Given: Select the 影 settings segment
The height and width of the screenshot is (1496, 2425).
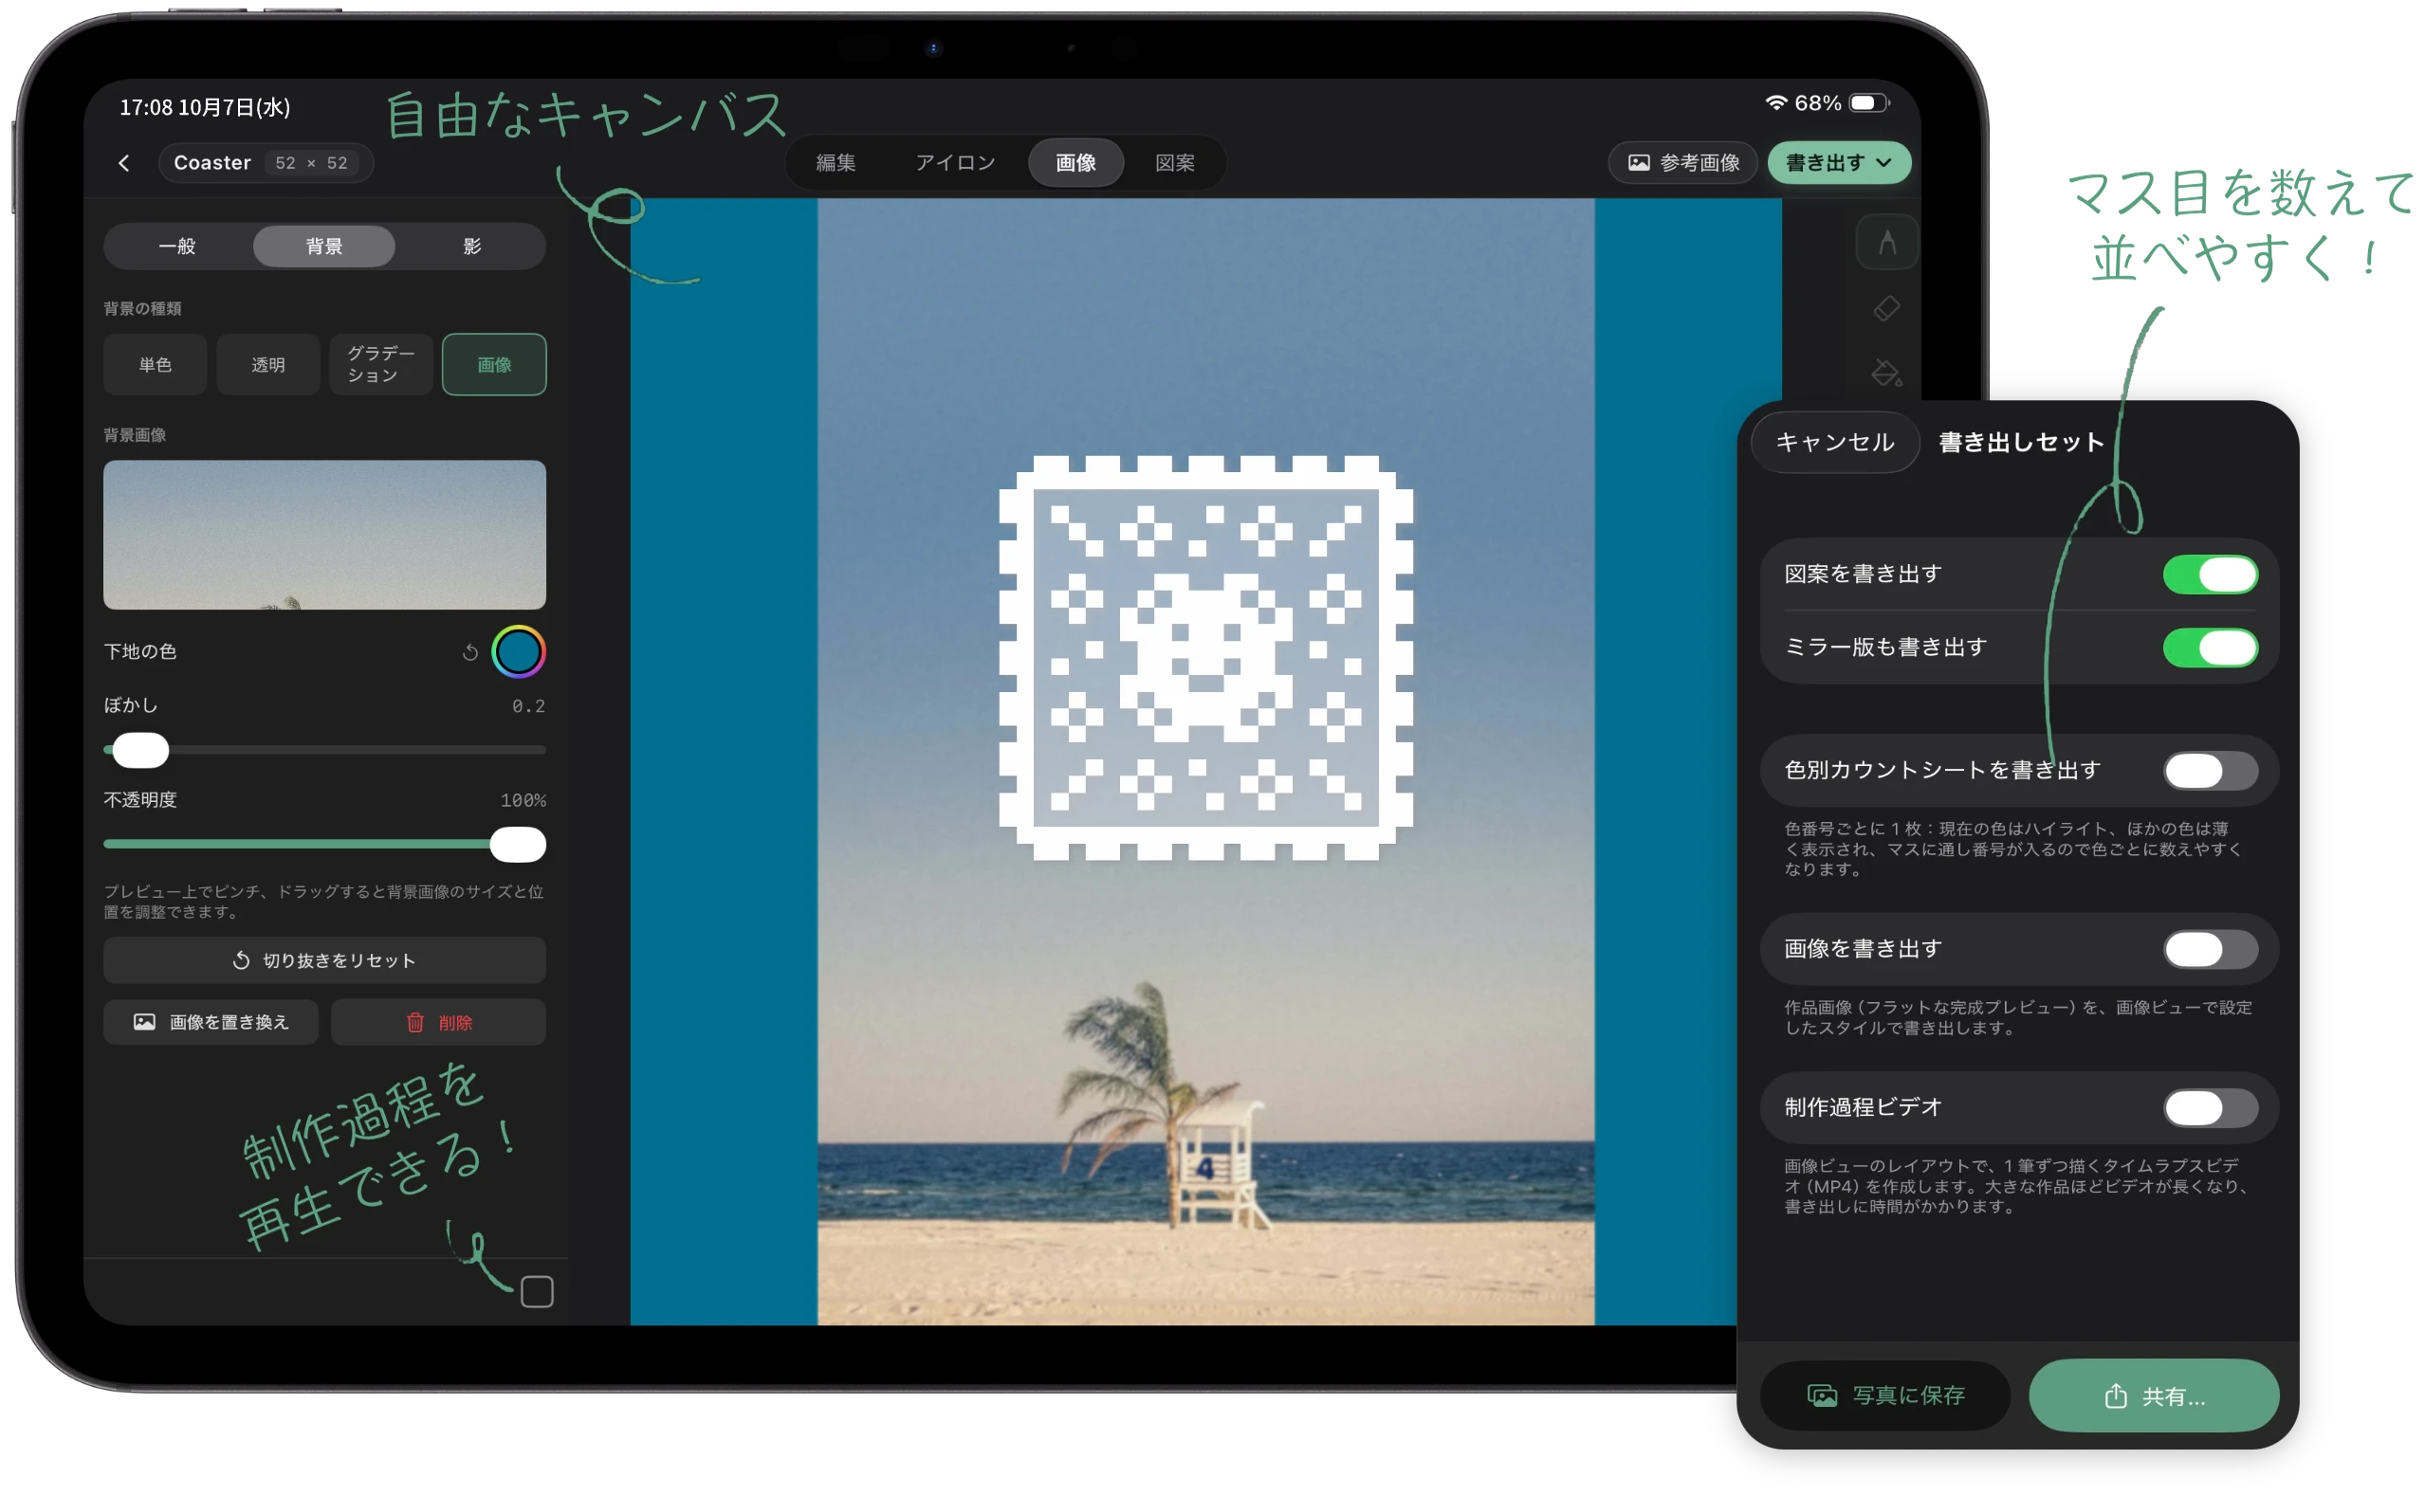Looking at the screenshot, I should (472, 246).
